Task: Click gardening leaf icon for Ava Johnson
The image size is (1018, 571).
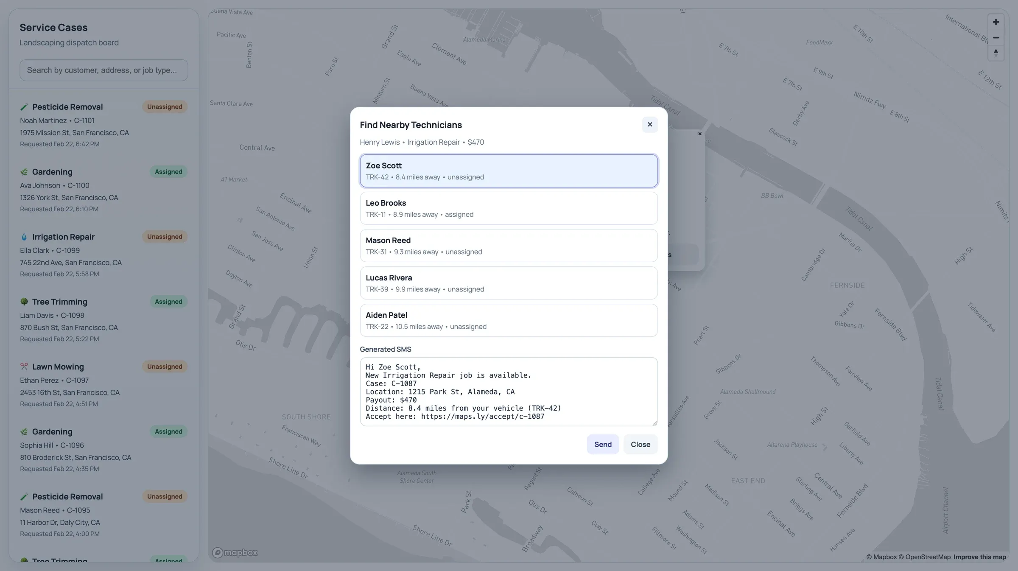Action: click(24, 172)
